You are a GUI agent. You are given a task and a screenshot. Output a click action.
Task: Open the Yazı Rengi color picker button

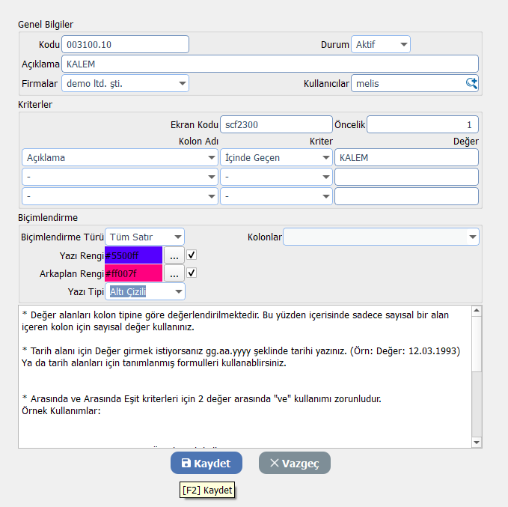[174, 255]
